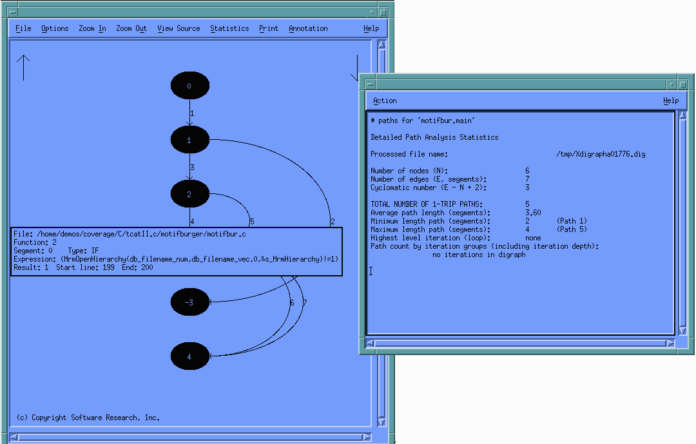Click the up arrow in the graph canvas
The width and height of the screenshot is (696, 444).
click(x=23, y=67)
